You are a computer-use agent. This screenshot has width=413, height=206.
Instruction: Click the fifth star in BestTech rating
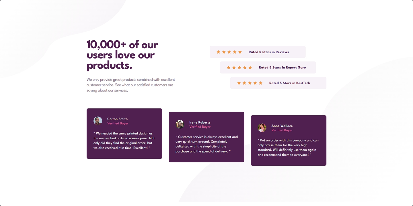pos(260,83)
